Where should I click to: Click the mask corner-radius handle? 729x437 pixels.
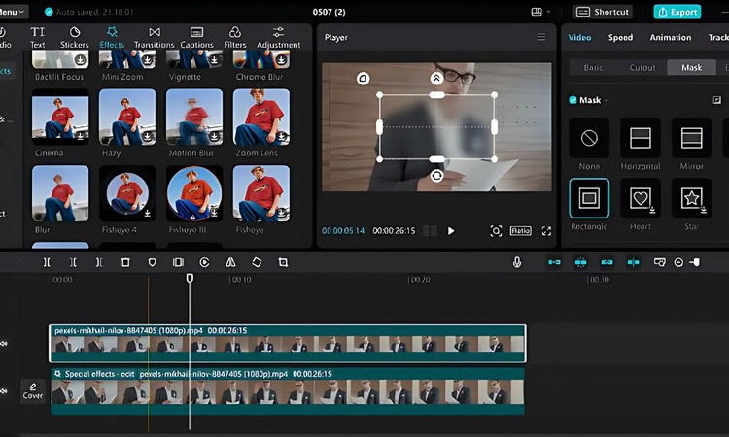click(x=364, y=79)
